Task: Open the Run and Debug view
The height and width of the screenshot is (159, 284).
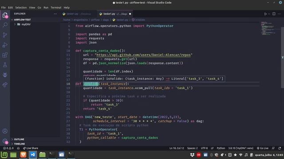Action: [x=5, y=45]
